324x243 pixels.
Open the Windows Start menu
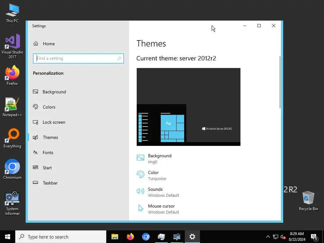click(8, 237)
